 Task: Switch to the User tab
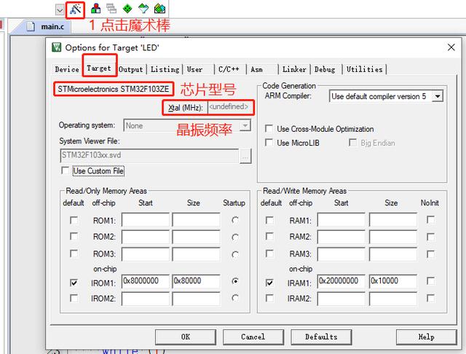point(194,69)
